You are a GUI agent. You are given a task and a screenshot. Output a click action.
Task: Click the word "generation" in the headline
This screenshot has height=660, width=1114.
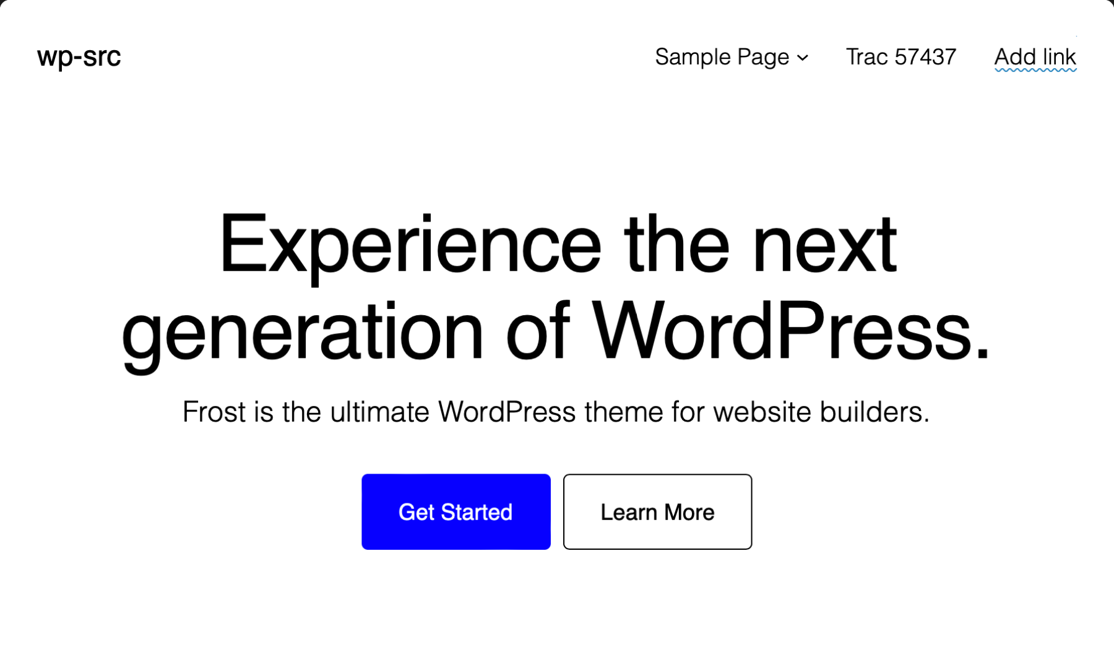302,332
